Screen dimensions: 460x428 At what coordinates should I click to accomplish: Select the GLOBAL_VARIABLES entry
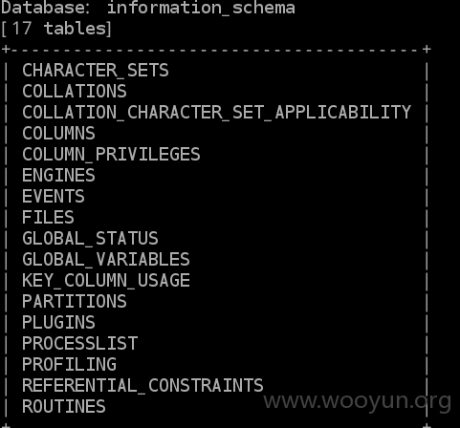[x=106, y=260]
